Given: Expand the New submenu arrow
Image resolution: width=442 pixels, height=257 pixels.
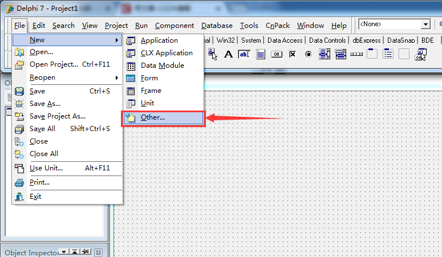Looking at the screenshot, I should [116, 40].
